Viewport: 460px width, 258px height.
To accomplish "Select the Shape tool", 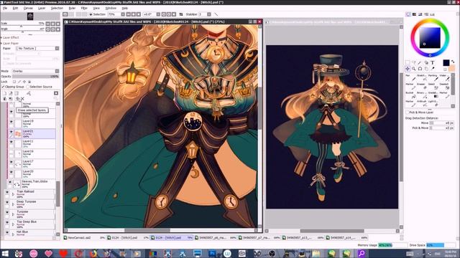I will coord(426,62).
